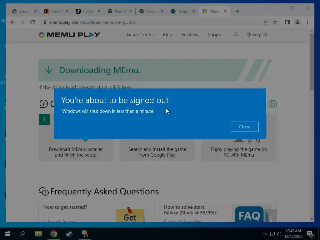Close the sign-out warning dialog

point(244,127)
